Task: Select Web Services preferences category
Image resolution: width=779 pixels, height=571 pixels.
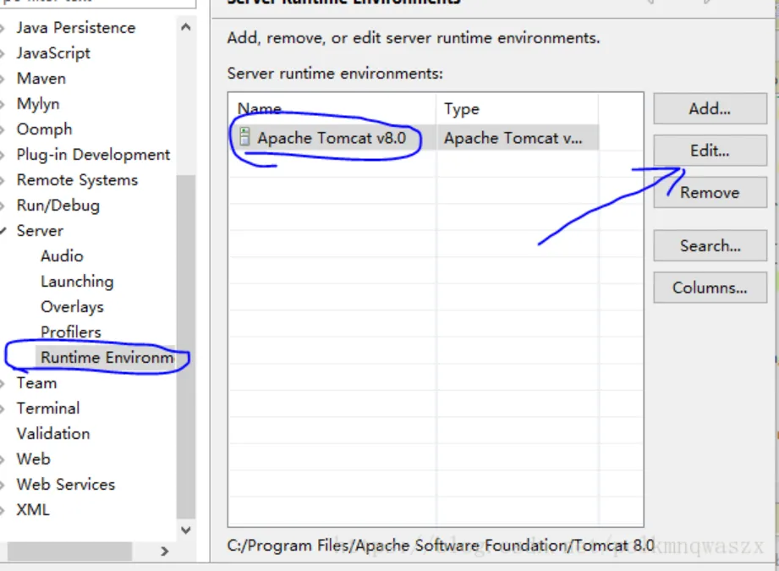Action: point(66,484)
